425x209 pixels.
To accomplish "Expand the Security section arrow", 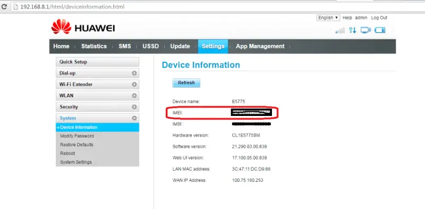I will pyautogui.click(x=134, y=107).
